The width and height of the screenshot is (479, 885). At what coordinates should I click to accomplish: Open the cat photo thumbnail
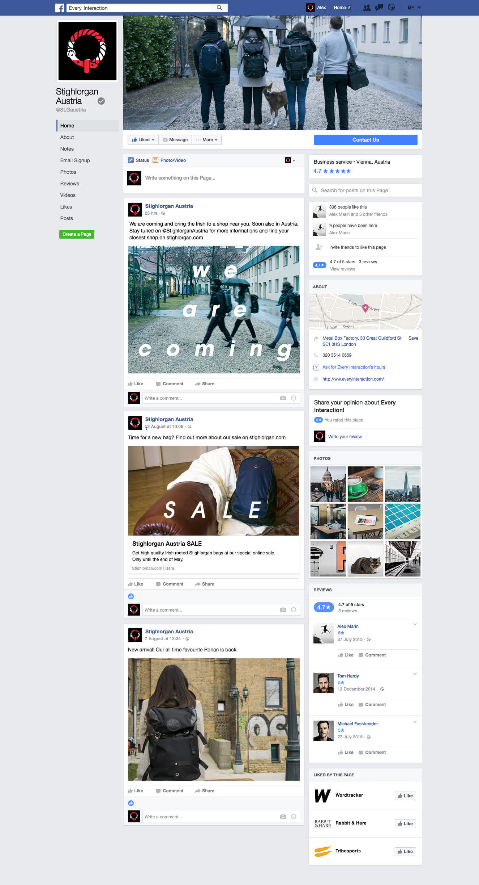pos(365,559)
